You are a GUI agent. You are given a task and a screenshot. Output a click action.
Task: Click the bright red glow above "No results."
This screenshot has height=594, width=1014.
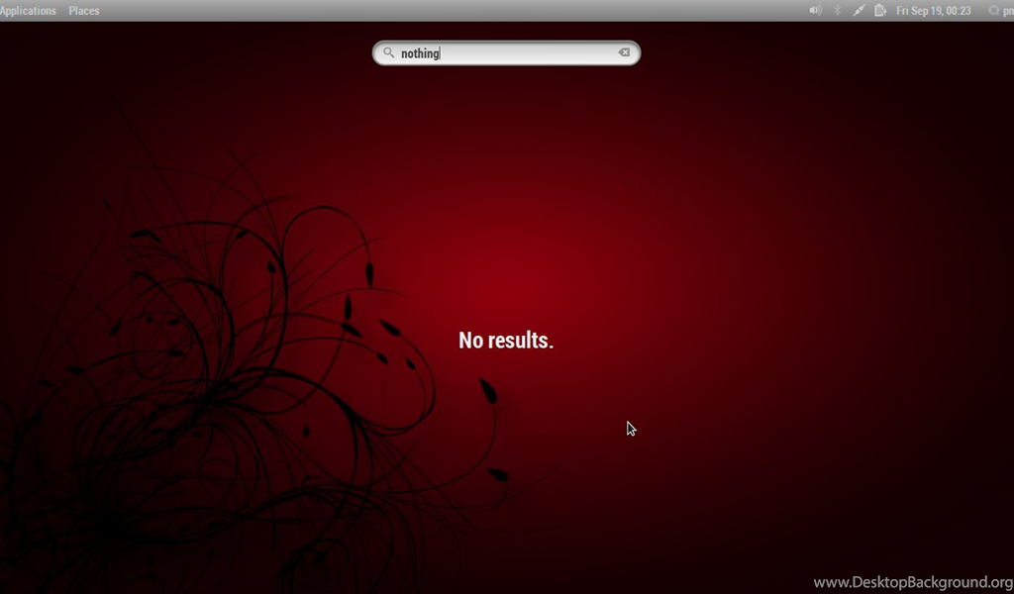(x=515, y=267)
